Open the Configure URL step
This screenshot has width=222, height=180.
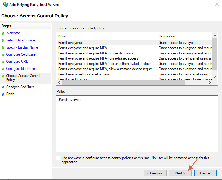(x=17, y=62)
